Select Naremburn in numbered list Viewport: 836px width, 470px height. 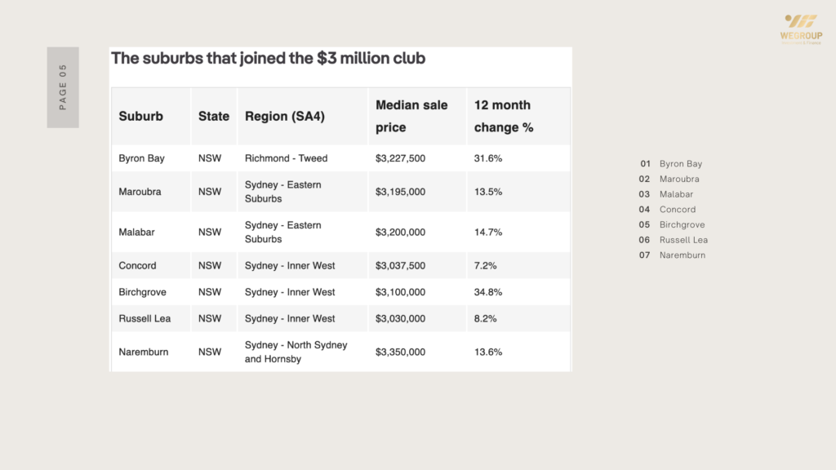(x=683, y=255)
